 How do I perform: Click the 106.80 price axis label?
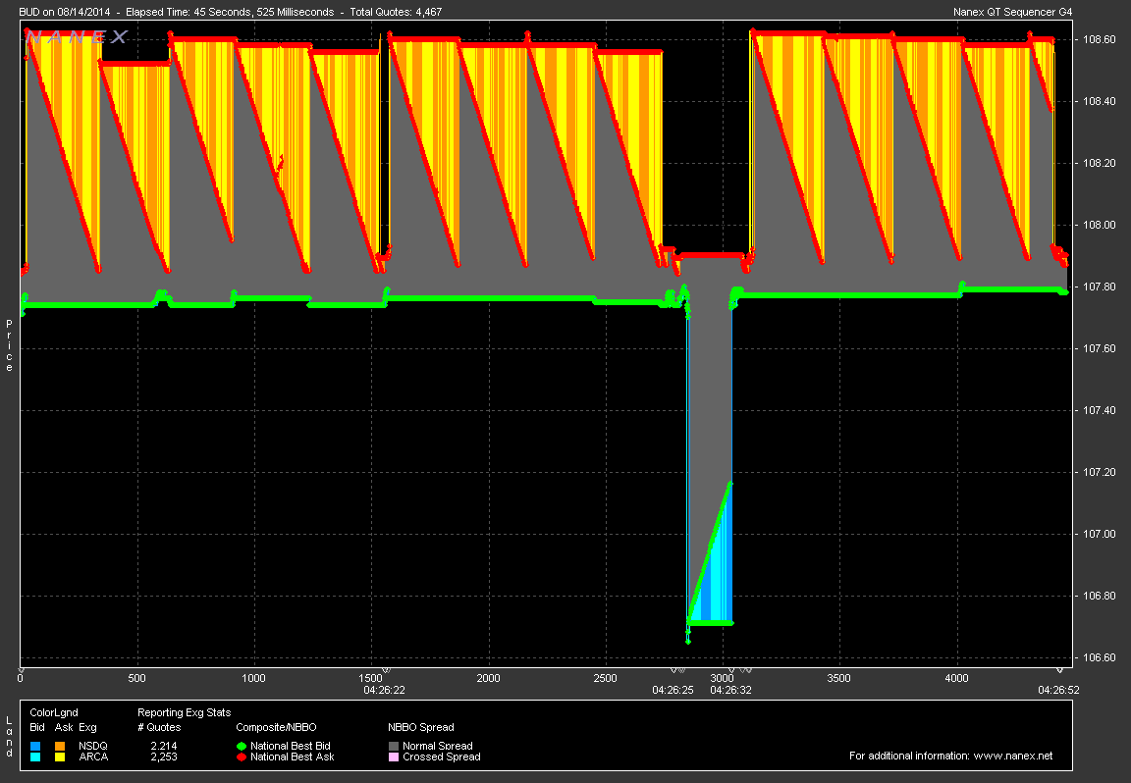click(1100, 596)
